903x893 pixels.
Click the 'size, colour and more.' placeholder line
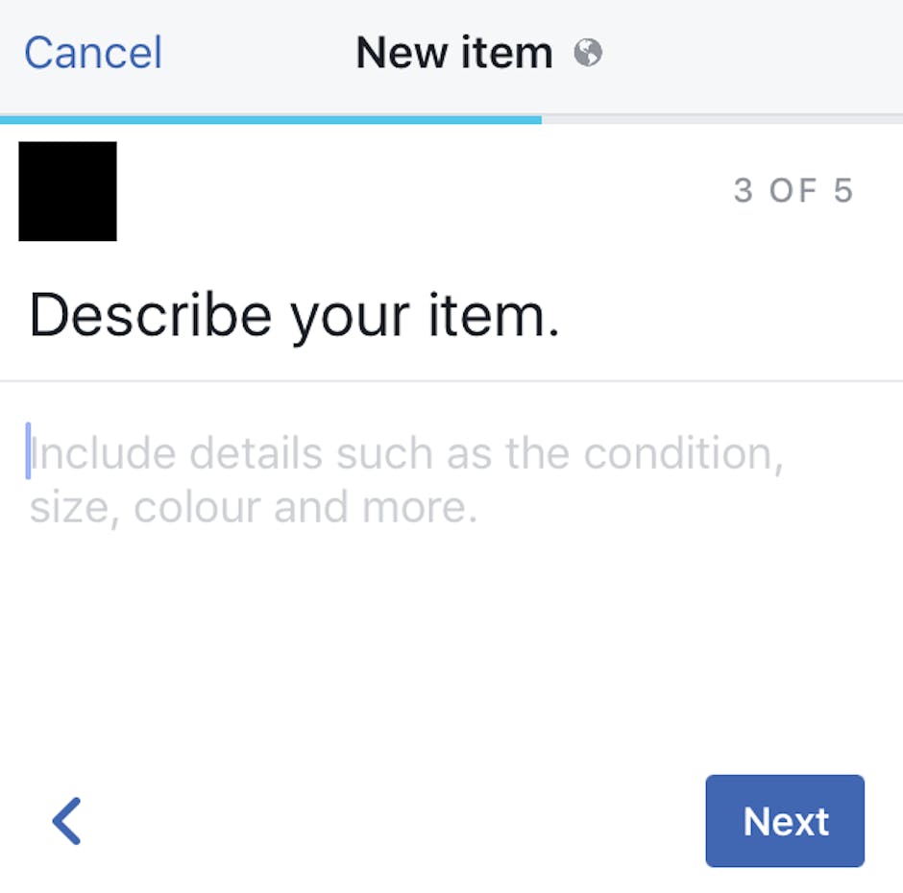click(x=254, y=507)
